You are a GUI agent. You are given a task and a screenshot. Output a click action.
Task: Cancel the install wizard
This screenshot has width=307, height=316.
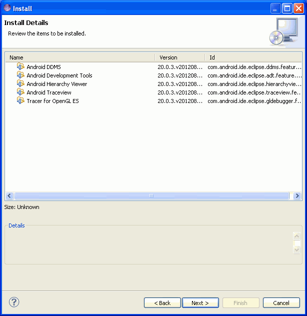coord(281,302)
